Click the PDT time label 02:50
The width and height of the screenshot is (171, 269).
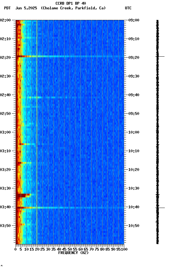coord(5,114)
